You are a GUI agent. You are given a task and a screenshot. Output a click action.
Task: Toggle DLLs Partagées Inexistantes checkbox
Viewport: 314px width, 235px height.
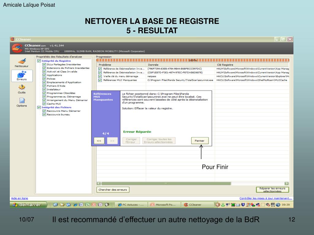click(x=44, y=65)
